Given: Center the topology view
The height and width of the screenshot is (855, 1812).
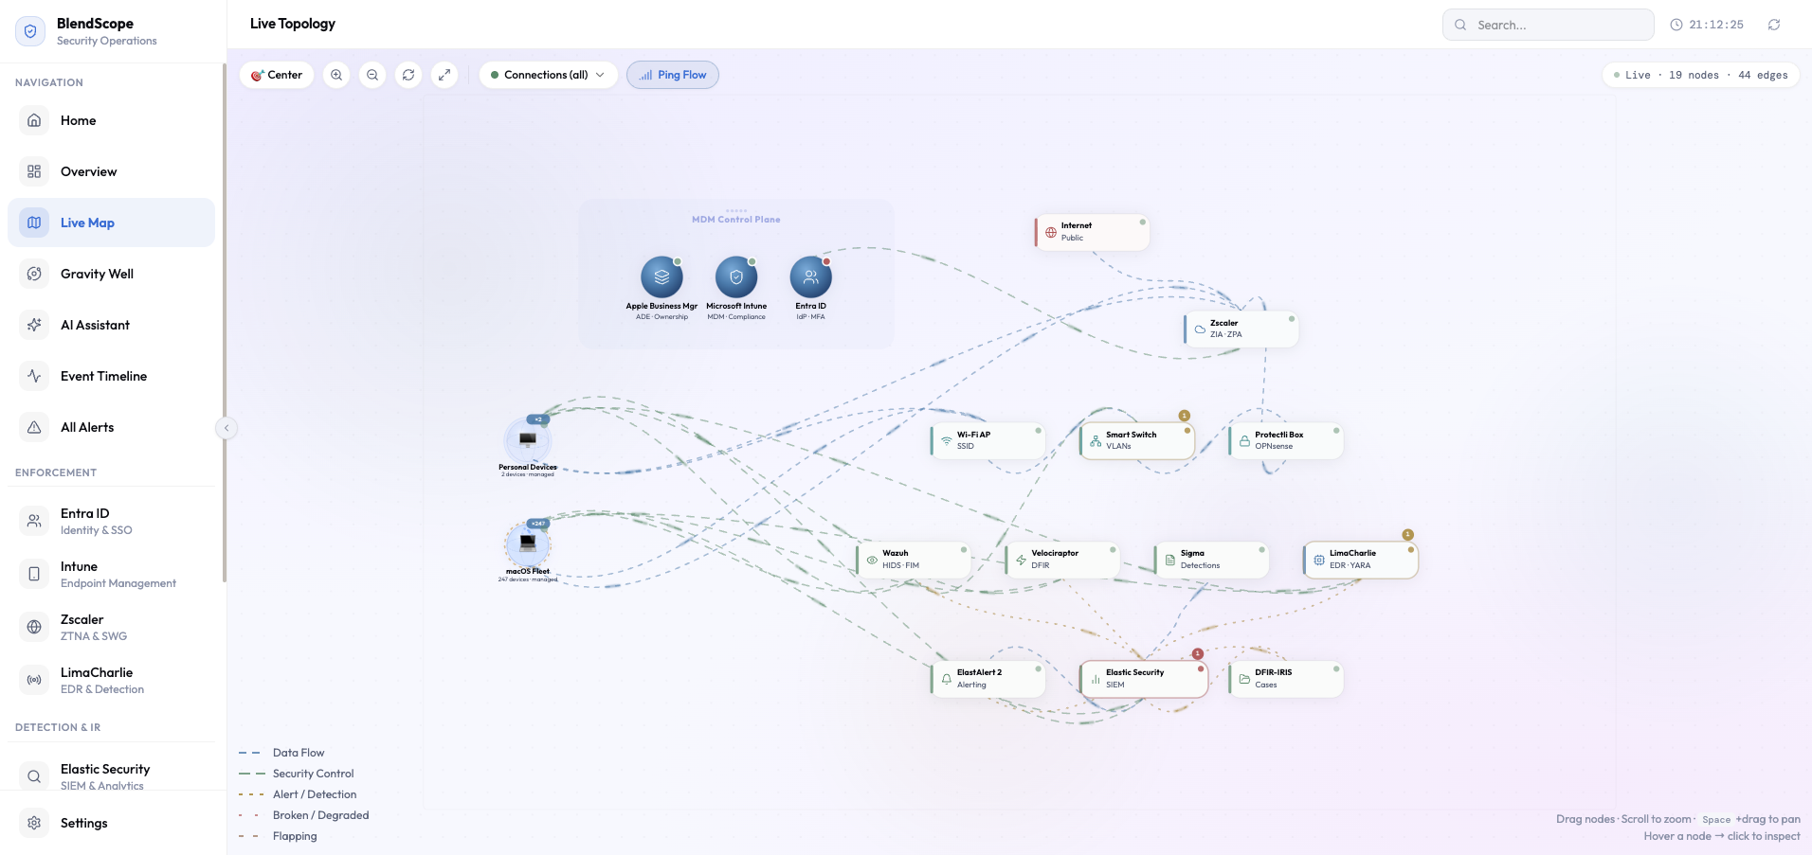Looking at the screenshot, I should point(277,75).
